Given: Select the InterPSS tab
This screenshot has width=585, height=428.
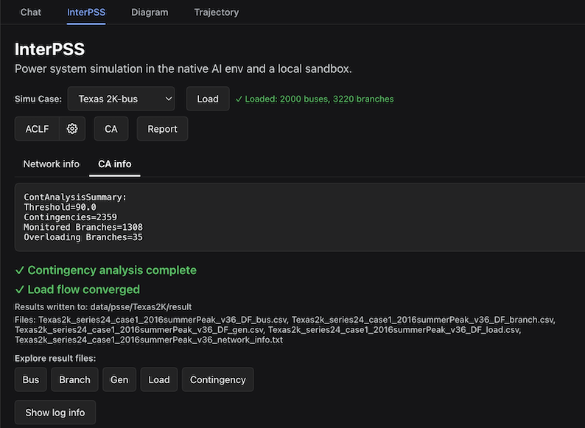Looking at the screenshot, I should click(86, 13).
